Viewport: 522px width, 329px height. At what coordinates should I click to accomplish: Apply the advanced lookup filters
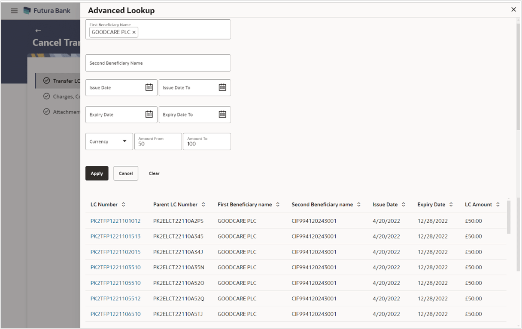tap(97, 173)
